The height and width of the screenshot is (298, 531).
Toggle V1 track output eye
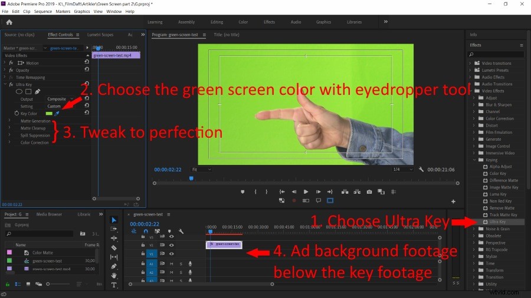point(171,253)
